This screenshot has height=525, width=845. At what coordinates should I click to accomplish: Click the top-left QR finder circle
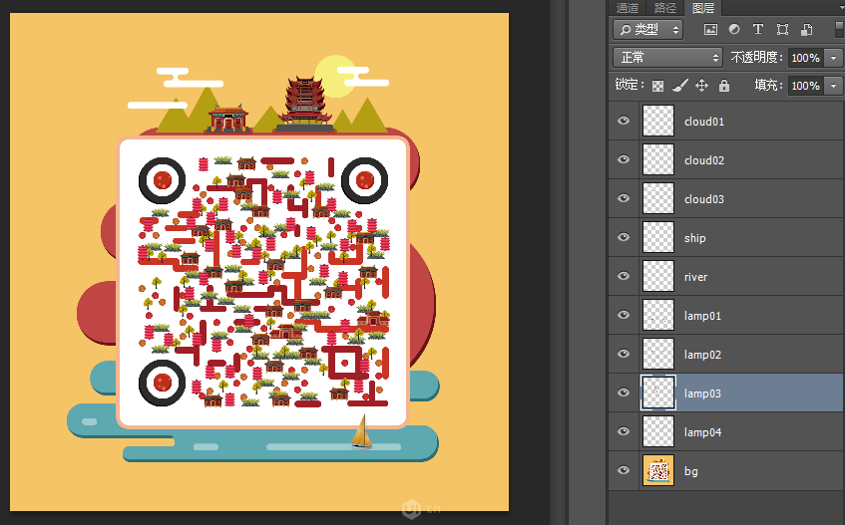point(163,180)
